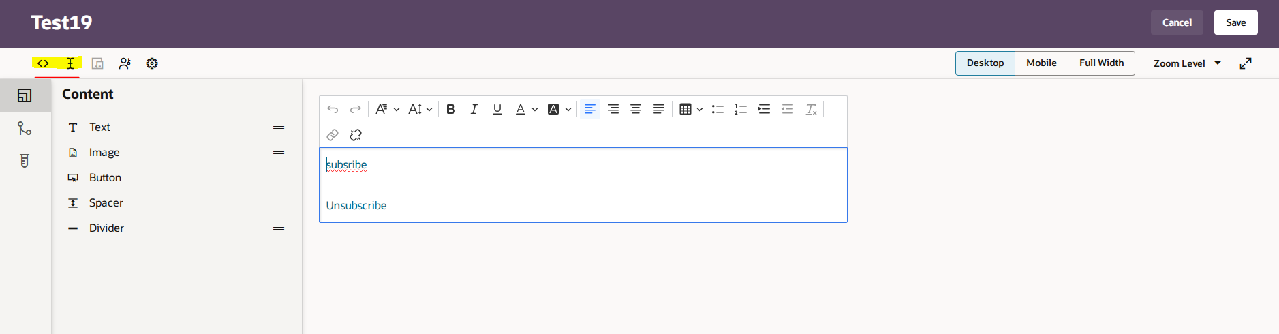Viewport: 1279px width, 334px height.
Task: Open the branching rules icon in the sidebar
Action: (x=25, y=128)
